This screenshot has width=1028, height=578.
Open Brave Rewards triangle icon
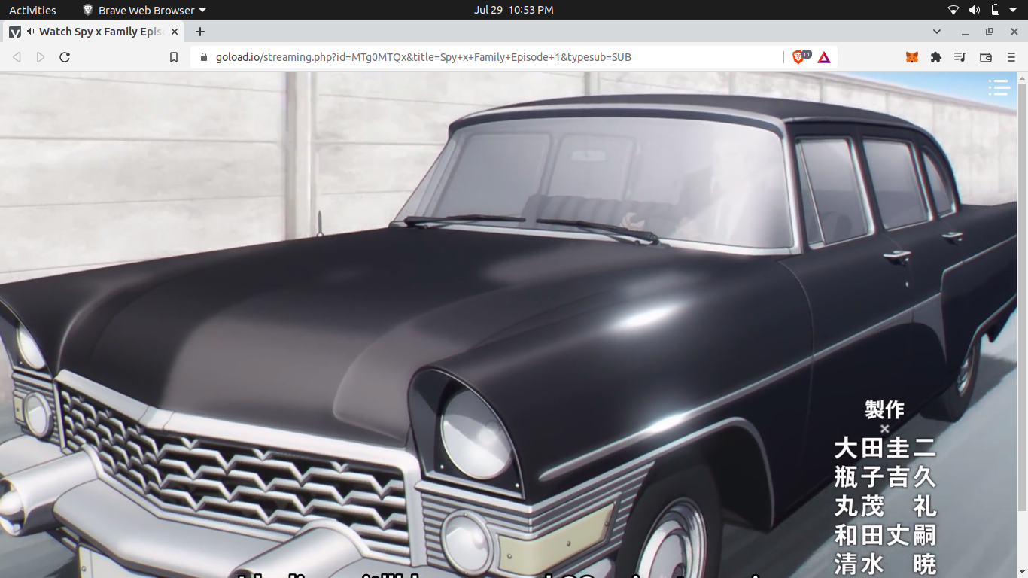point(824,57)
